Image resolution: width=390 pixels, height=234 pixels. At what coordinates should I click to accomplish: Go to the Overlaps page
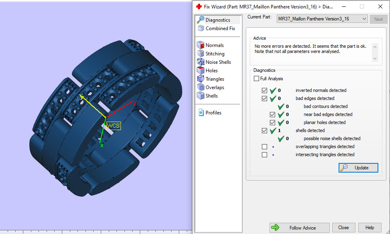[x=214, y=87]
